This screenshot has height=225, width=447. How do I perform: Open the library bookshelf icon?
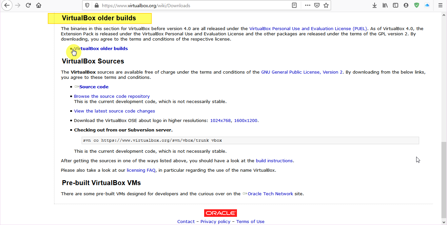click(385, 5)
